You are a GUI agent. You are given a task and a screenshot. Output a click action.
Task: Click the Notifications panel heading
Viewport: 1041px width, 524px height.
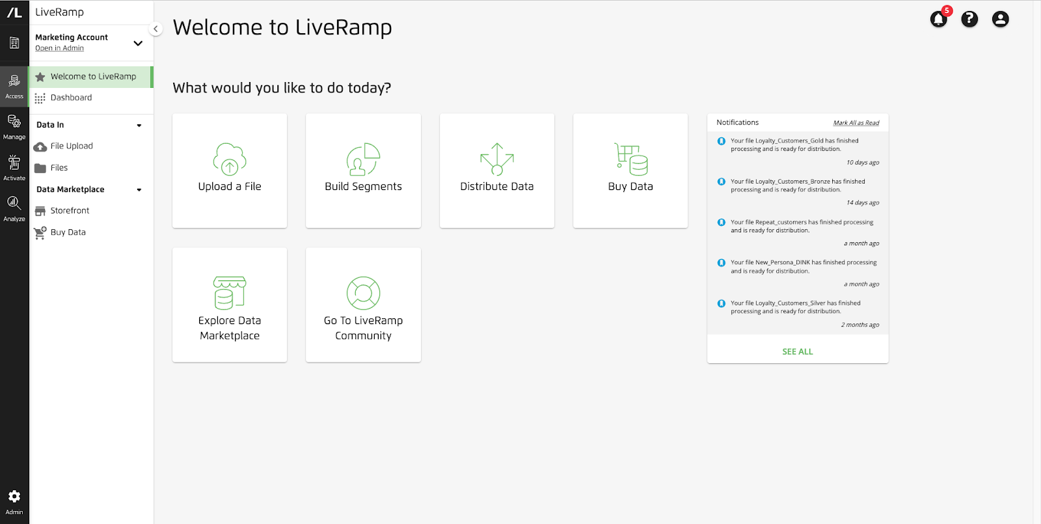click(x=737, y=122)
